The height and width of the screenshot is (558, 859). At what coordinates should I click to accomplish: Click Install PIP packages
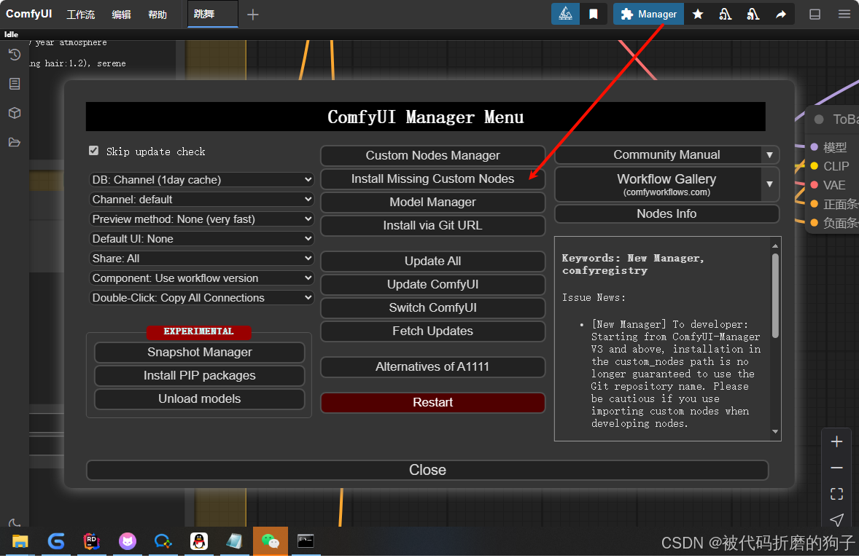pos(199,375)
